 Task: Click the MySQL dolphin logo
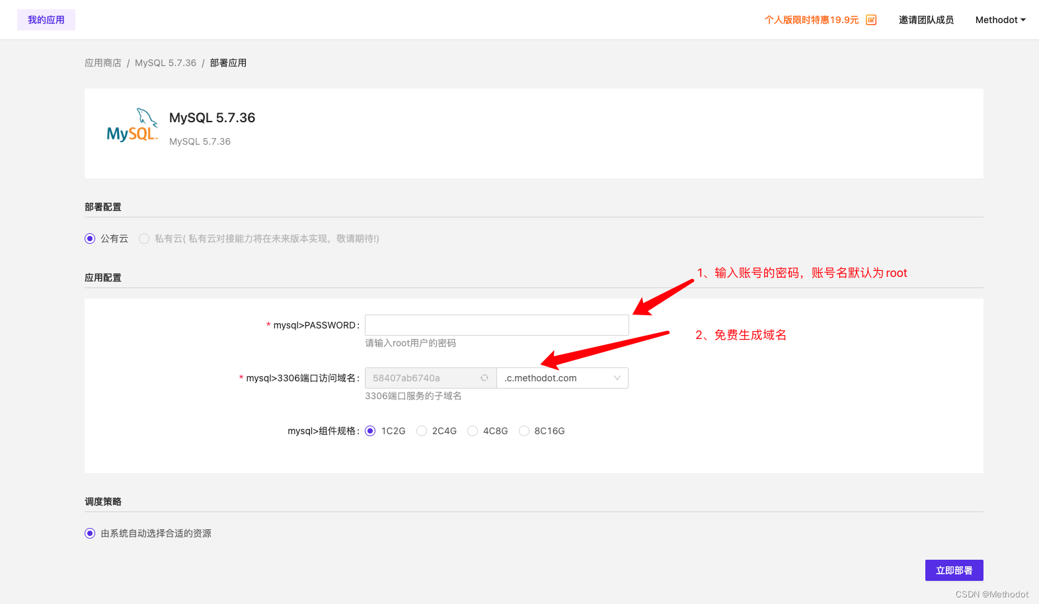click(x=132, y=125)
